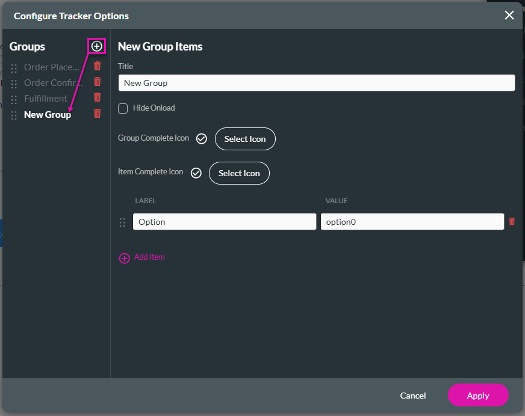This screenshot has height=416, width=525.
Task: Click the drag handle next to the Option row
Action: point(122,222)
